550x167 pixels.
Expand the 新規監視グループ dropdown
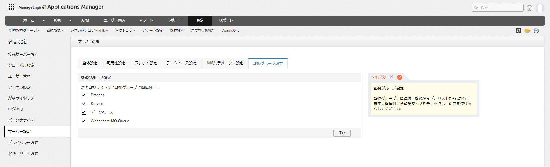pos(24,31)
